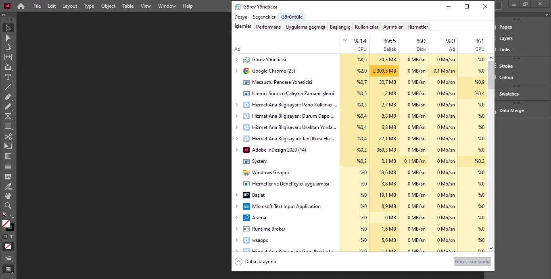This screenshot has height=279, width=551.
Task: Expand the Google Chrome (23) process
Action: click(236, 71)
